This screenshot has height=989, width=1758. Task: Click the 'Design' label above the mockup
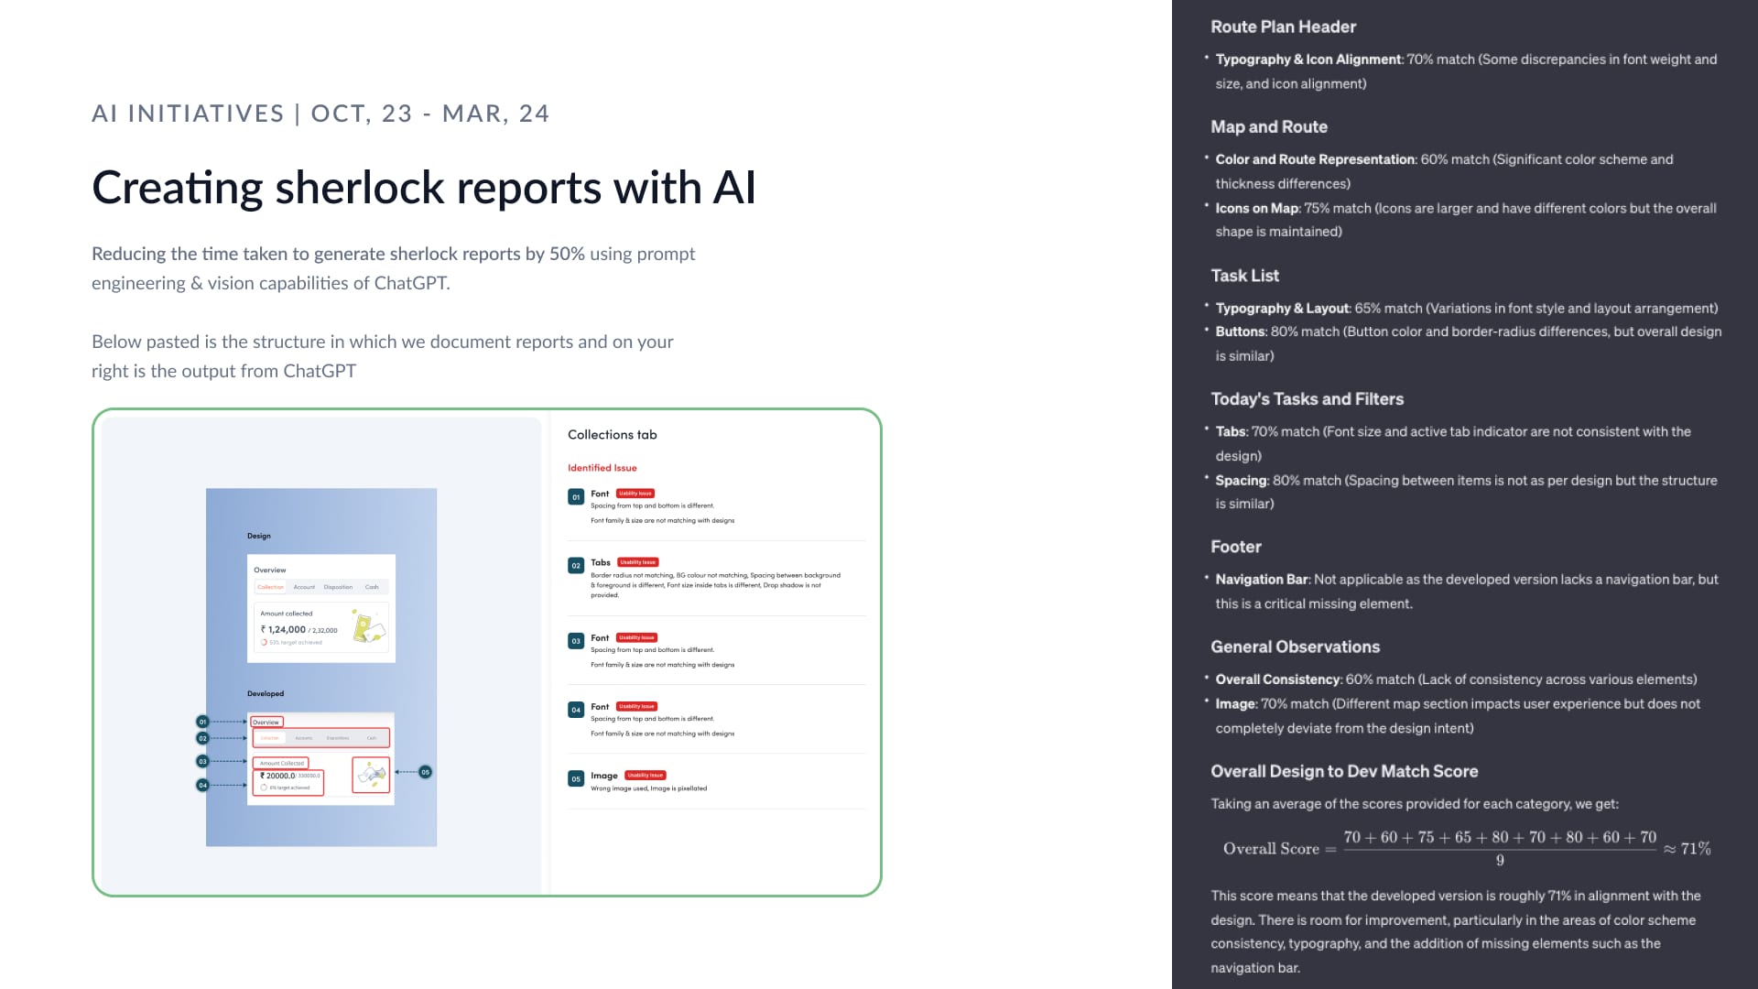pos(259,536)
